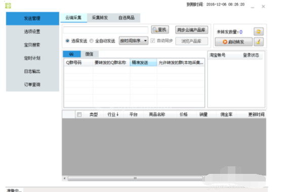Minimize the application window

(x=253, y=7)
